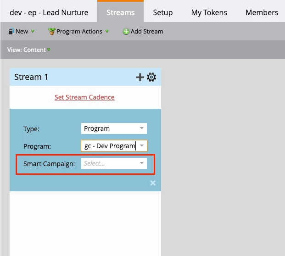285x256 pixels.
Task: Click the Set Stream Cadence link
Action: [x=84, y=97]
